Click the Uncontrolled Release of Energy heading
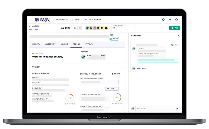Image resolution: width=209 pixels, height=129 pixels. [48, 57]
